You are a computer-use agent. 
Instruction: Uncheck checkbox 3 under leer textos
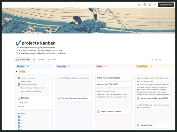(x=19, y=123)
